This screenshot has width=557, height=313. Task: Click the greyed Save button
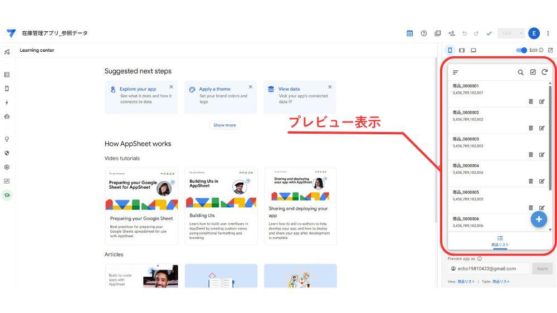(x=507, y=33)
